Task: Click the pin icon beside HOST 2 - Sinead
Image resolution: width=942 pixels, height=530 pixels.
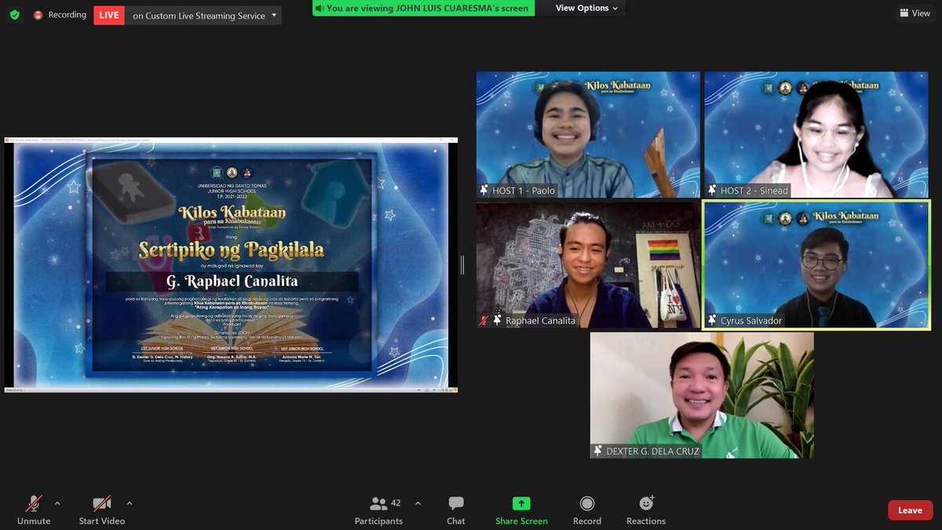Action: tap(712, 191)
